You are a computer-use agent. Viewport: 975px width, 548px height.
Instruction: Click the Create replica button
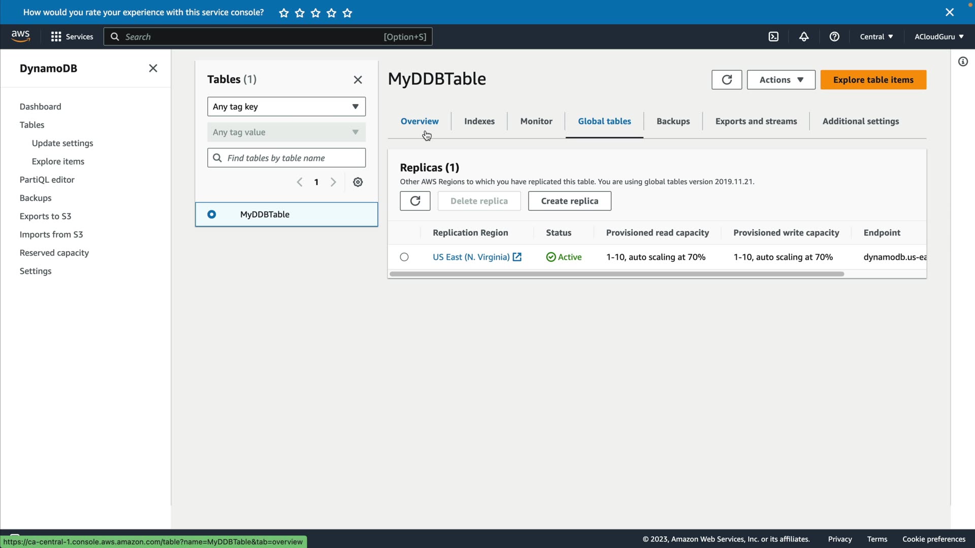[569, 201]
